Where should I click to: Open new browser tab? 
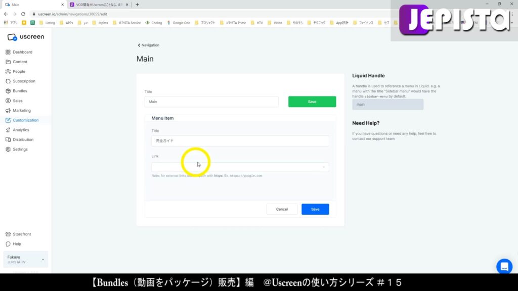[x=137, y=5]
